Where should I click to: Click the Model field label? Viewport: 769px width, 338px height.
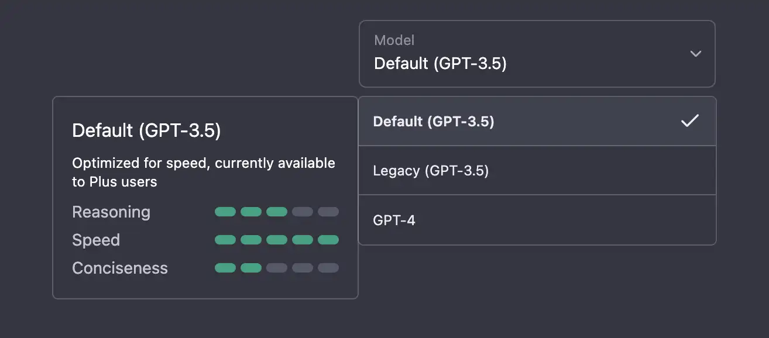pos(394,40)
